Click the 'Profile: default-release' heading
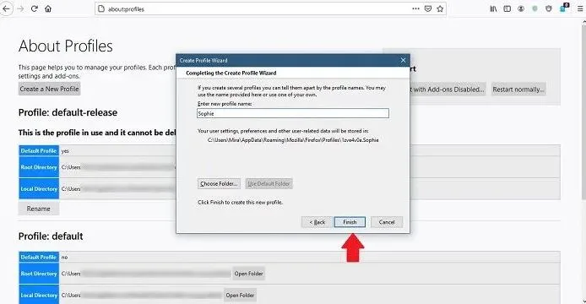Image resolution: width=586 pixels, height=304 pixels. pyautogui.click(x=68, y=112)
